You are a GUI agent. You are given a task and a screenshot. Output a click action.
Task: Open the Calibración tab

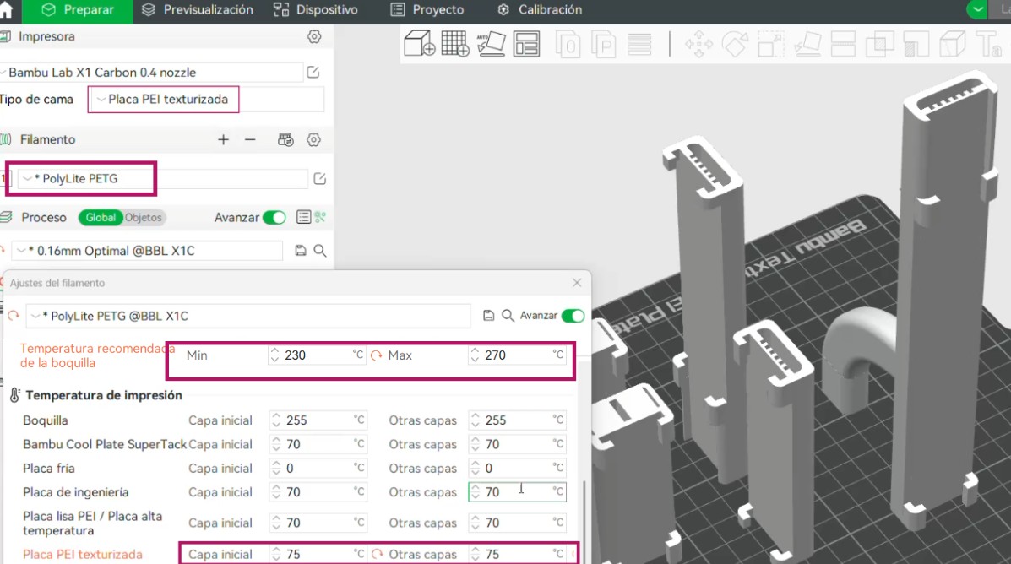(x=541, y=10)
